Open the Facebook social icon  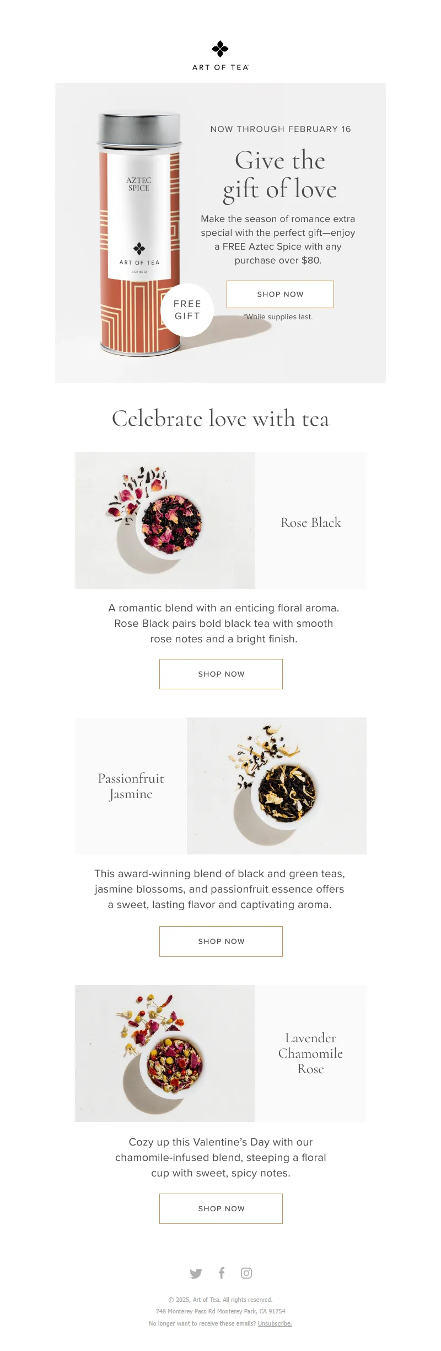[x=222, y=1273]
